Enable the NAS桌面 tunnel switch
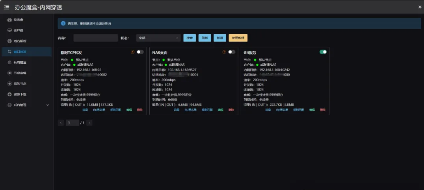 point(231,52)
